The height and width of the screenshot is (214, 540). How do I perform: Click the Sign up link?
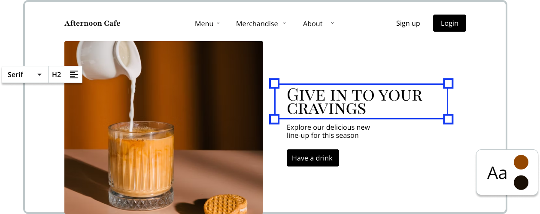408,23
